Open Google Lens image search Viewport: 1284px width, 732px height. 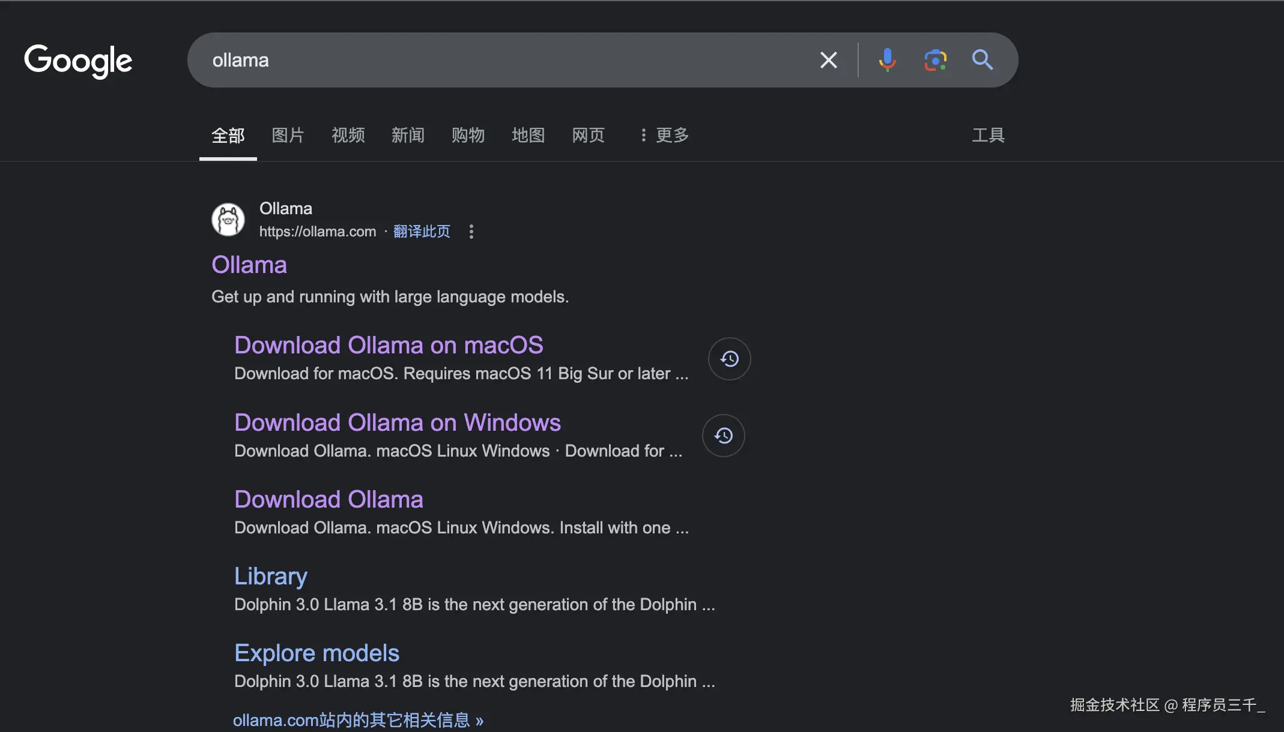pyautogui.click(x=935, y=60)
